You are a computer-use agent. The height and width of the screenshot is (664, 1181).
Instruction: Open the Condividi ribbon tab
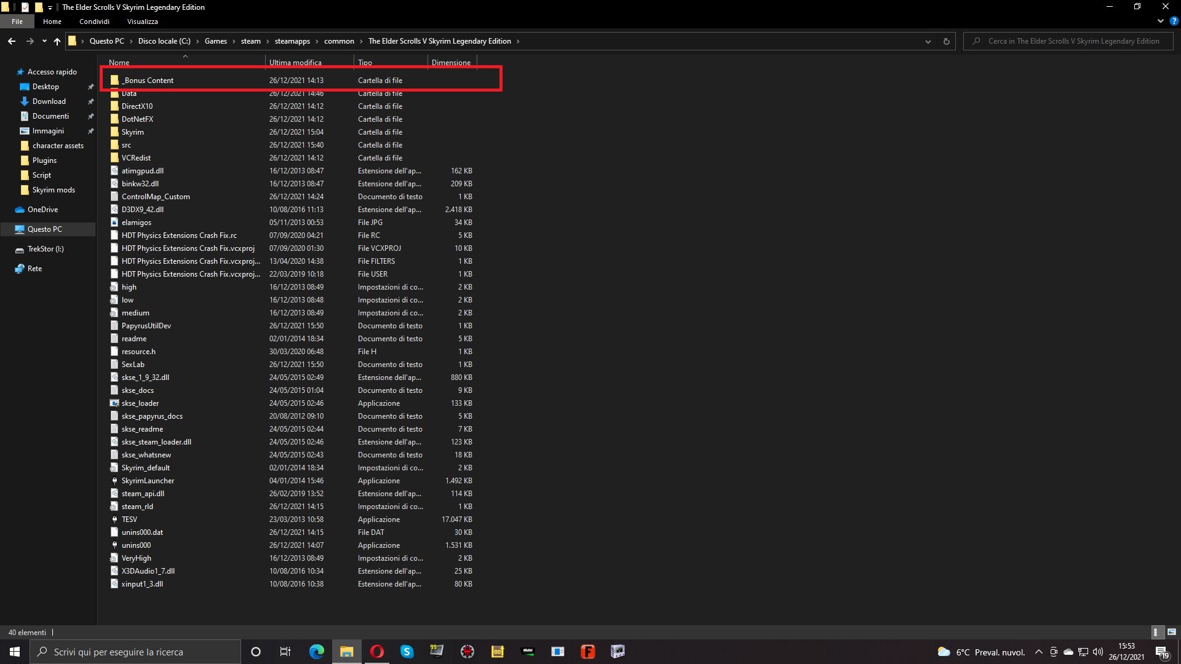tap(94, 22)
